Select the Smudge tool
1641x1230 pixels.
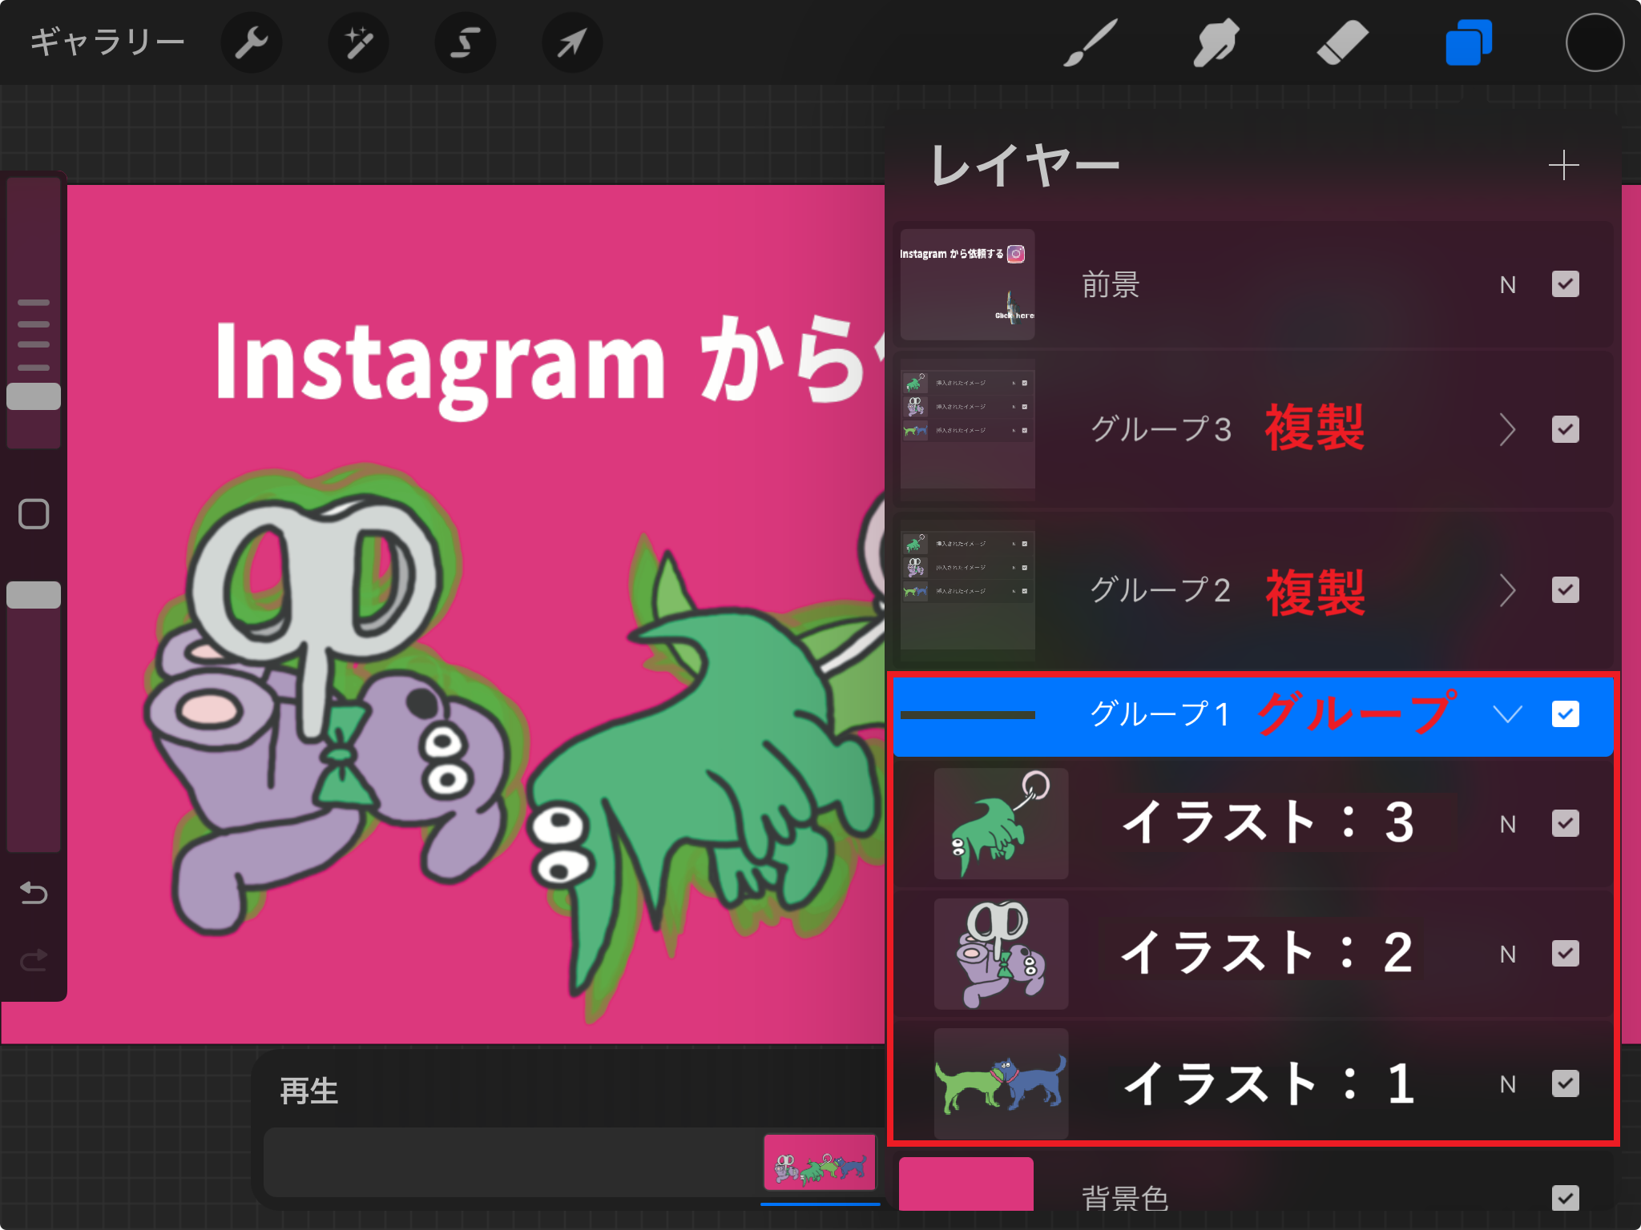pyautogui.click(x=1215, y=42)
